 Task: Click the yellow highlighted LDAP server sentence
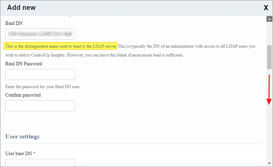tap(61, 46)
